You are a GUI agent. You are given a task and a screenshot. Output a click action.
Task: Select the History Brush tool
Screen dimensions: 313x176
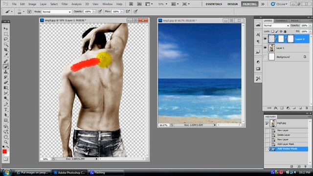click(x=6, y=77)
